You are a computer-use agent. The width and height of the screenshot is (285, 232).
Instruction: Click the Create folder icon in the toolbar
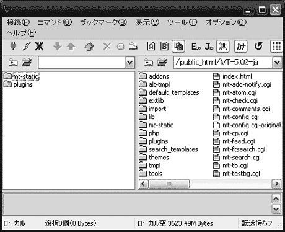[133, 46]
